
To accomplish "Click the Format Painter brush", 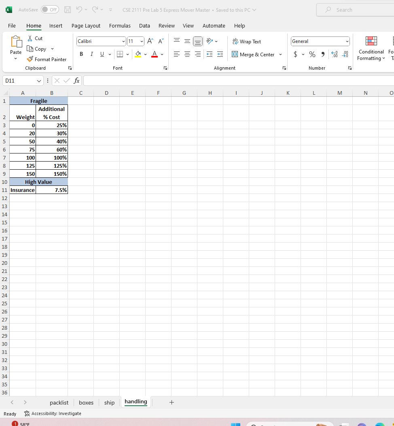I will (x=30, y=59).
